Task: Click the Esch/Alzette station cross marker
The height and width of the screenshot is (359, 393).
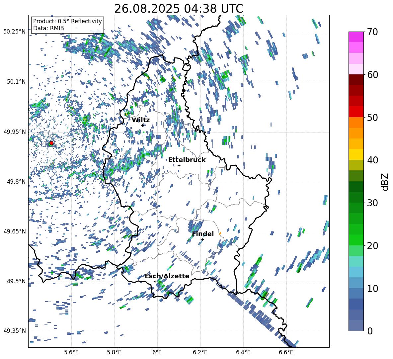Action: 155,282
